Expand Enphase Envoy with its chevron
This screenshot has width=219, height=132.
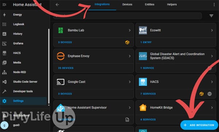tap(130, 56)
